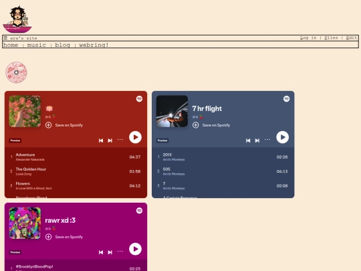Play the rawr xd :3 playlist
This screenshot has height=271, width=361.
tap(135, 249)
